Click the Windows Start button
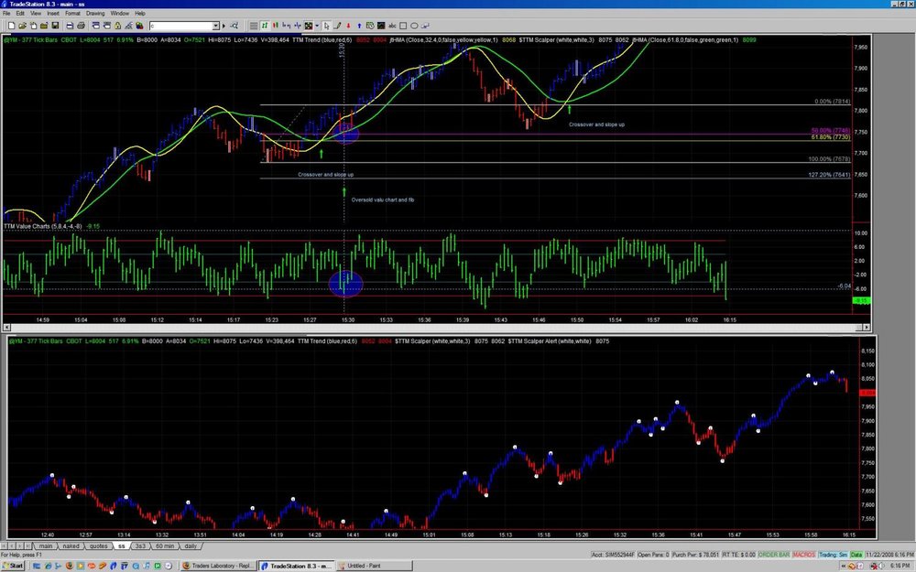Screen dimensions: 916x572 click(13, 566)
